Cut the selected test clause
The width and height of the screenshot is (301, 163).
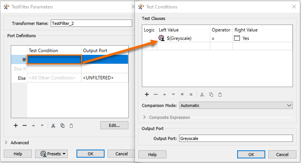(x=202, y=95)
